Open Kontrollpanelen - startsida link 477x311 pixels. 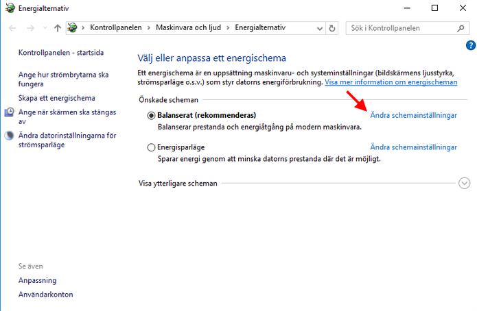[61, 53]
